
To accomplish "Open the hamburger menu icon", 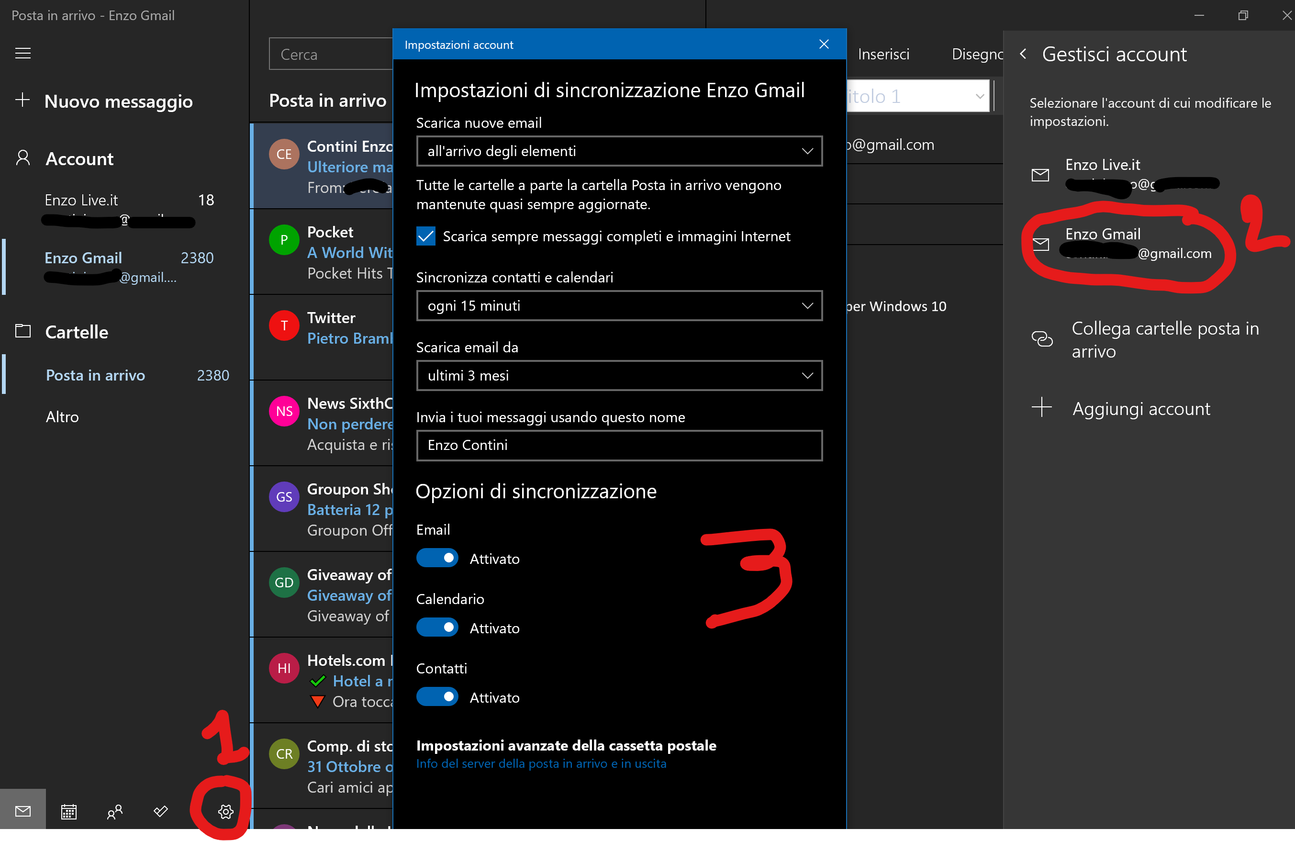I will click(x=23, y=53).
